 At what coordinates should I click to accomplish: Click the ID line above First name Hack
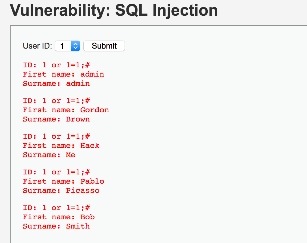point(56,137)
